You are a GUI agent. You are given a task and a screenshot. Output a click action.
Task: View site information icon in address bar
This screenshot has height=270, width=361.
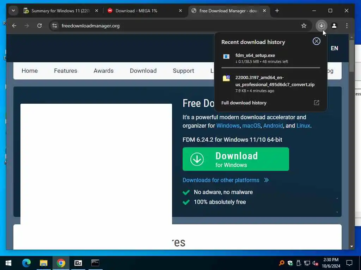point(55,26)
